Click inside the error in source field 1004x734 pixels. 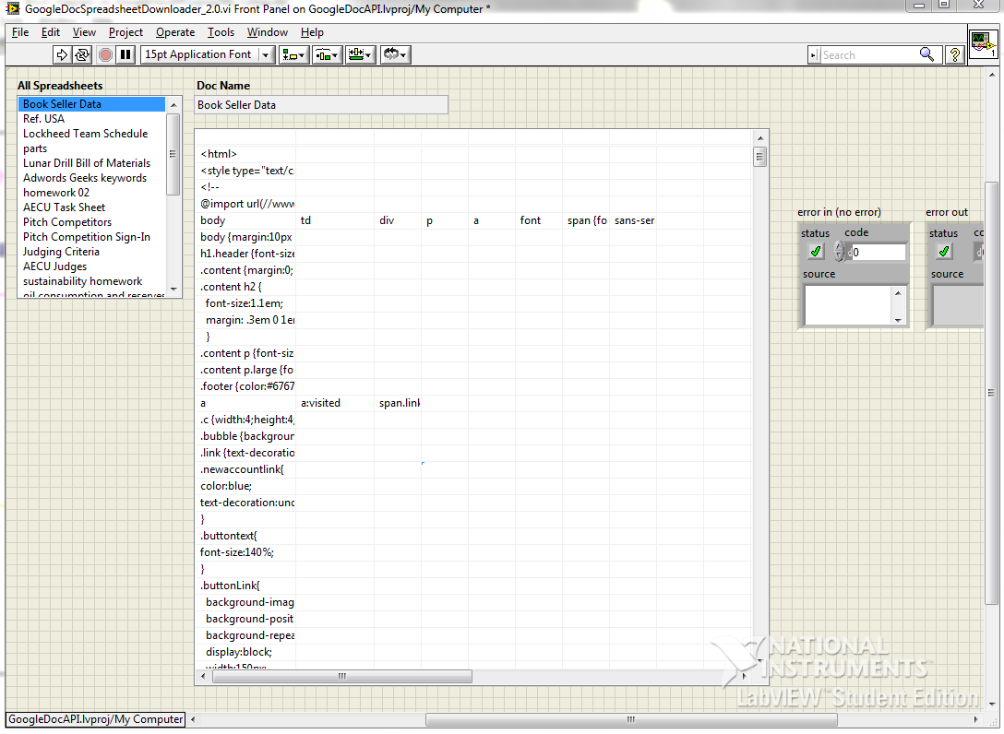click(x=847, y=305)
